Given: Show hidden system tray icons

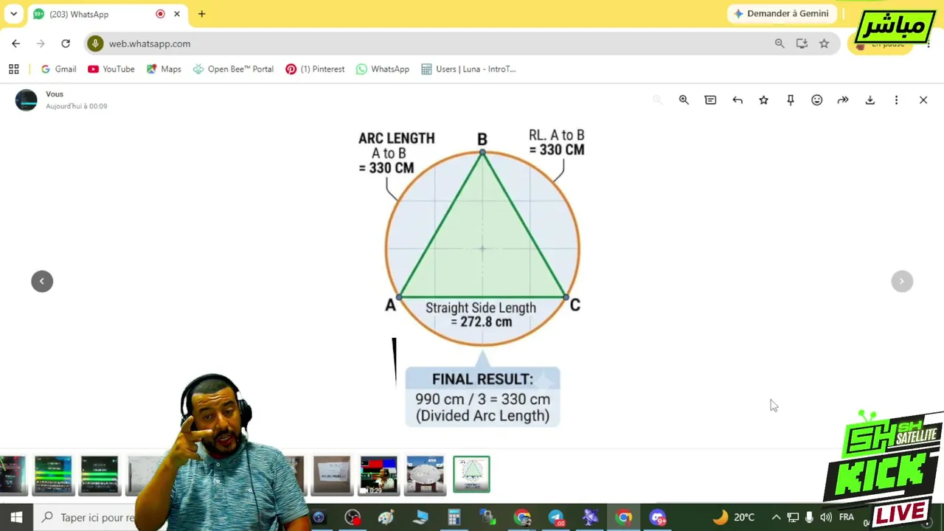Looking at the screenshot, I should (x=776, y=517).
